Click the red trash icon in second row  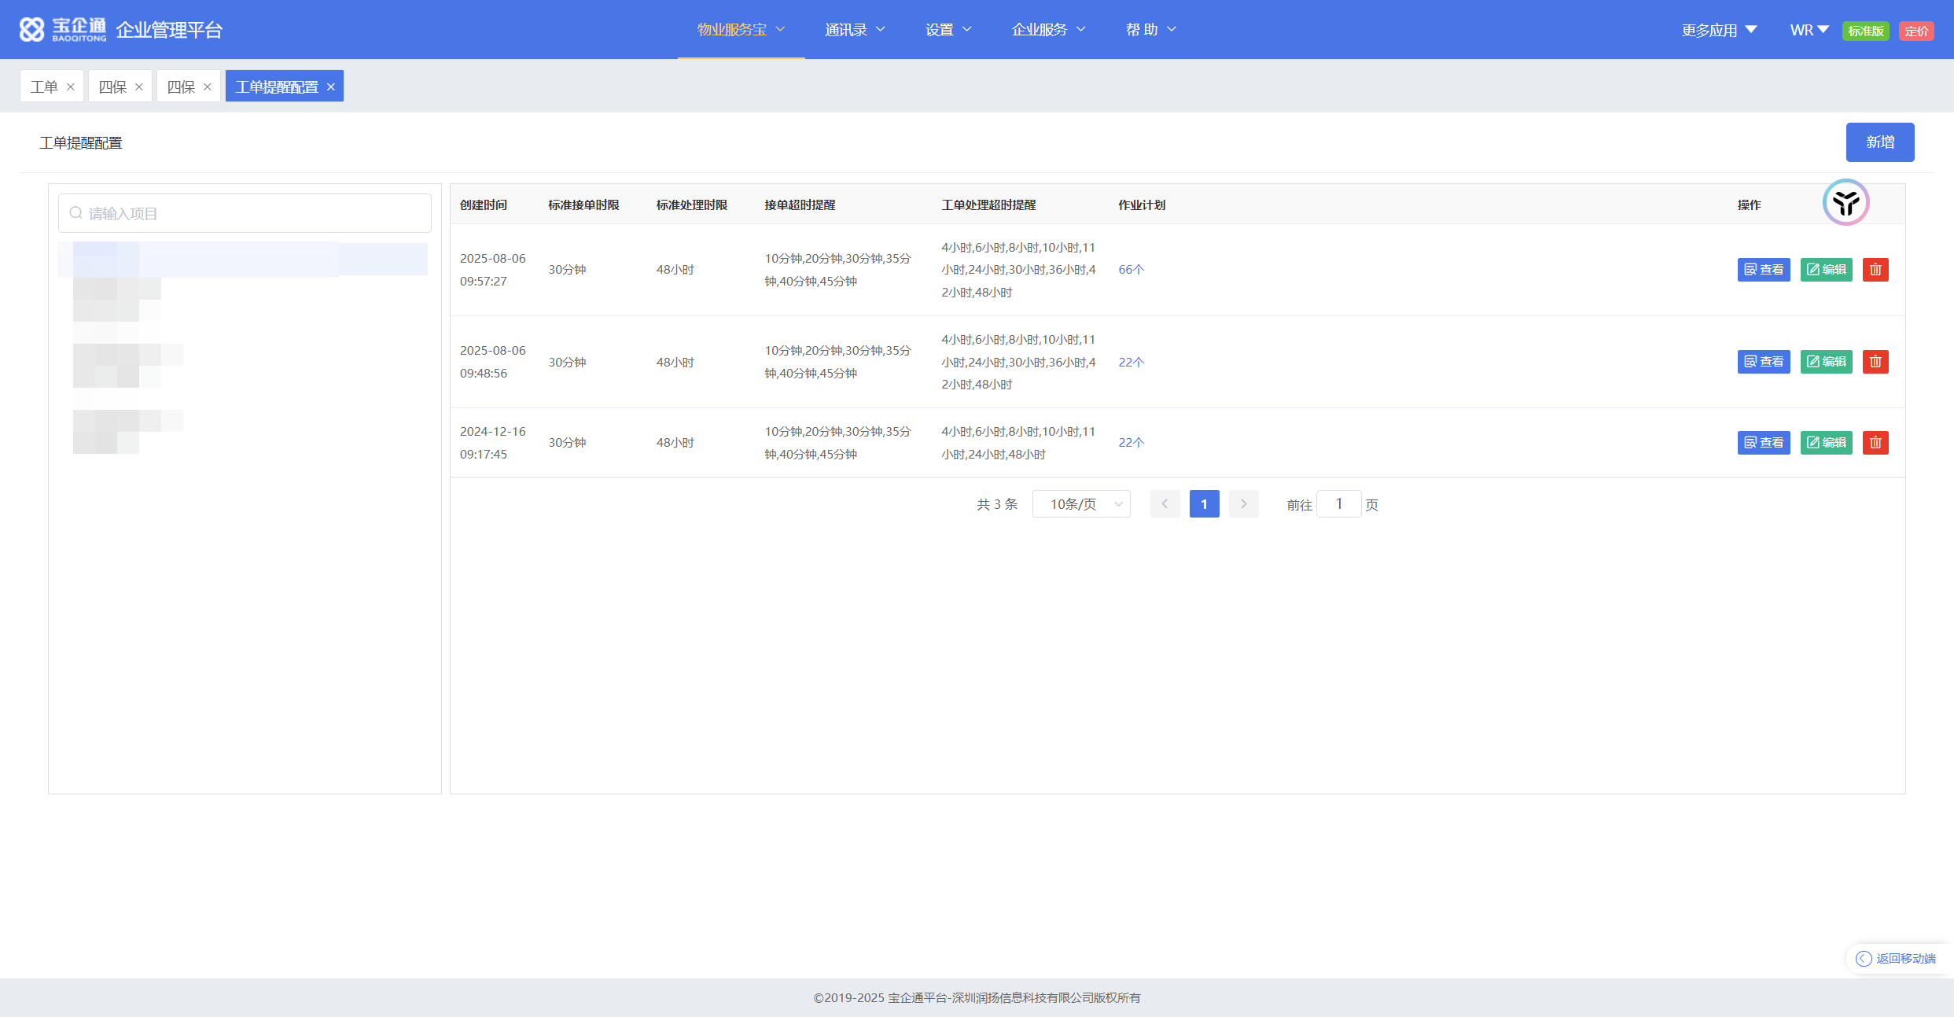point(1875,362)
